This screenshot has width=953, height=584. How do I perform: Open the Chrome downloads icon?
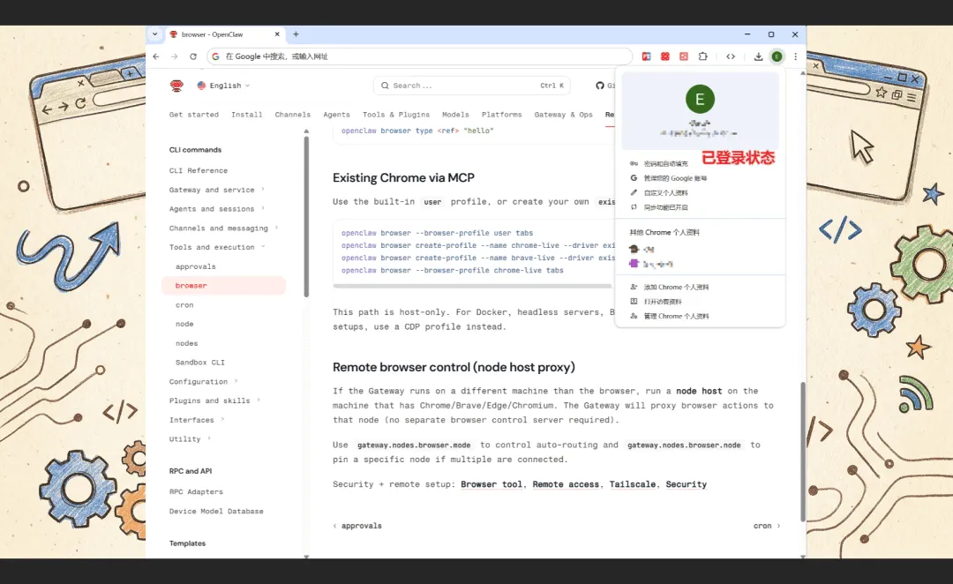(x=758, y=56)
